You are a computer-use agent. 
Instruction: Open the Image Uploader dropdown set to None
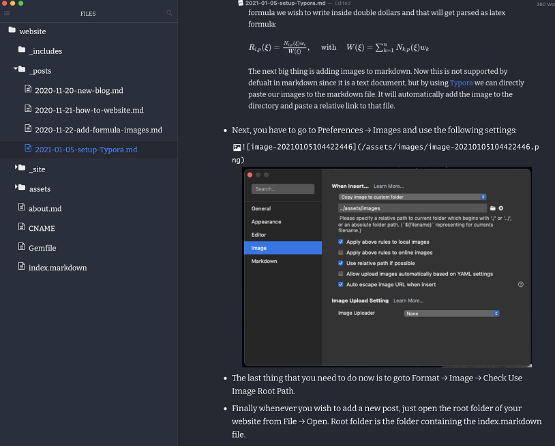451,313
